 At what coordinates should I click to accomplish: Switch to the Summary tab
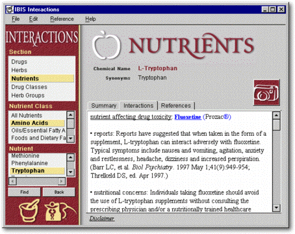(104, 105)
